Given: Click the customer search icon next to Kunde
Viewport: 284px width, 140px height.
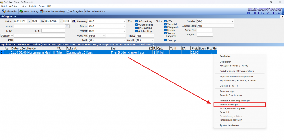Looking at the screenshot, I should 67,26.
